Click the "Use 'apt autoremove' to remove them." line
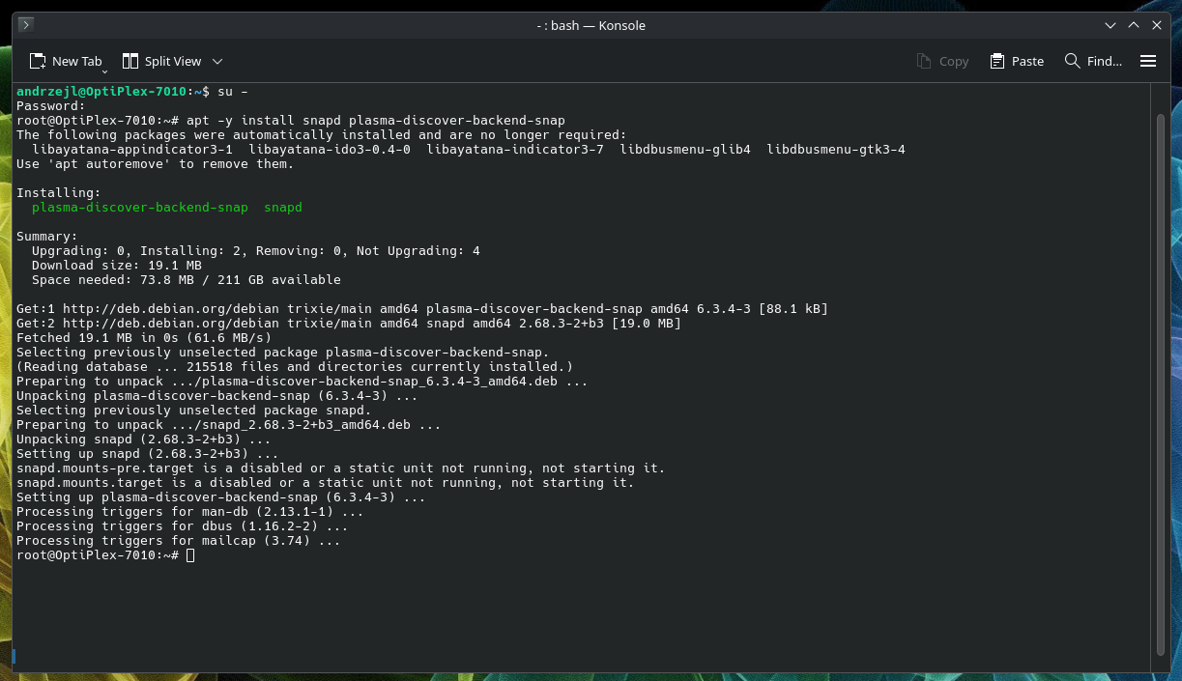This screenshot has height=681, width=1182. point(156,163)
